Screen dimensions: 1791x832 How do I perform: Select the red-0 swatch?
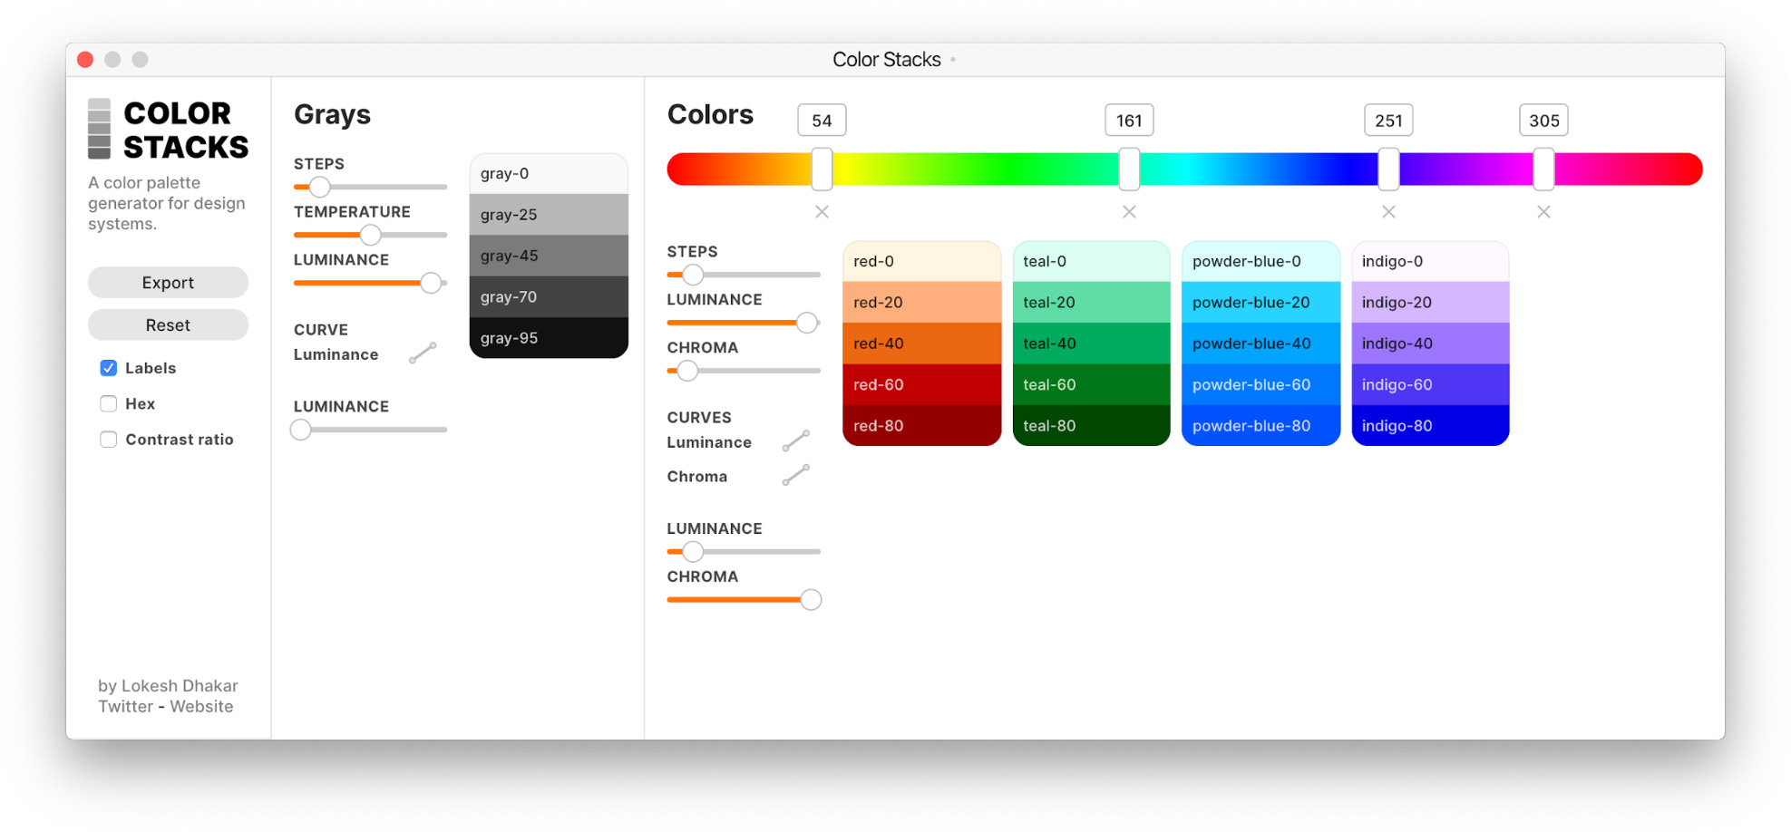point(921,261)
